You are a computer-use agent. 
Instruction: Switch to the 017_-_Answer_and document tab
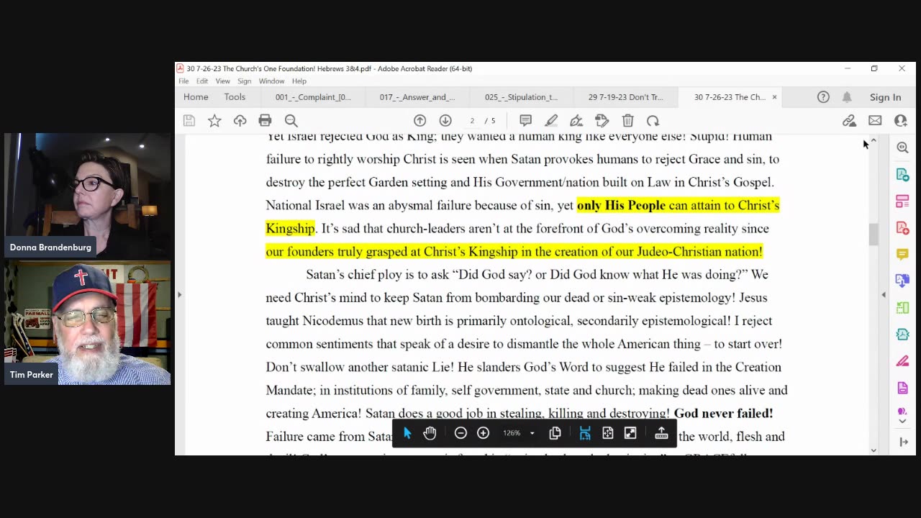pyautogui.click(x=417, y=97)
